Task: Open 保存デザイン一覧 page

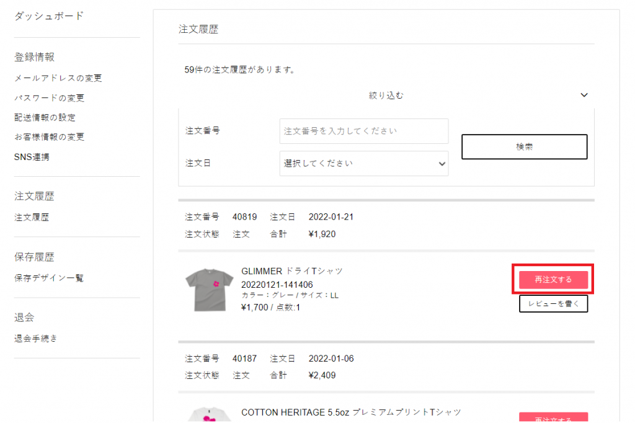Action: pos(48,278)
